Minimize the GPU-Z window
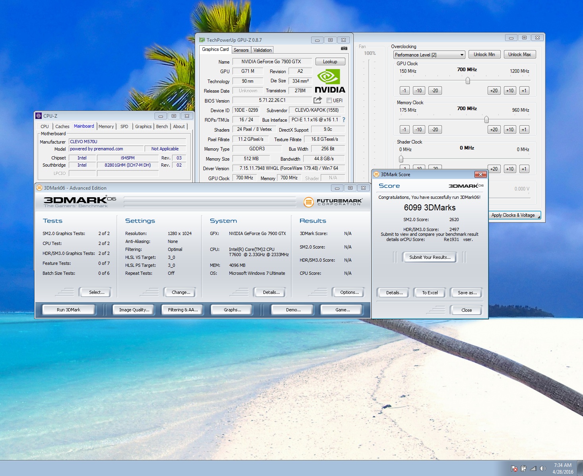The image size is (583, 476). point(317,40)
